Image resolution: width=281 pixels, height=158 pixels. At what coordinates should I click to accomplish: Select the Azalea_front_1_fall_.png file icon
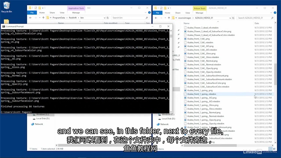(x=185, y=39)
